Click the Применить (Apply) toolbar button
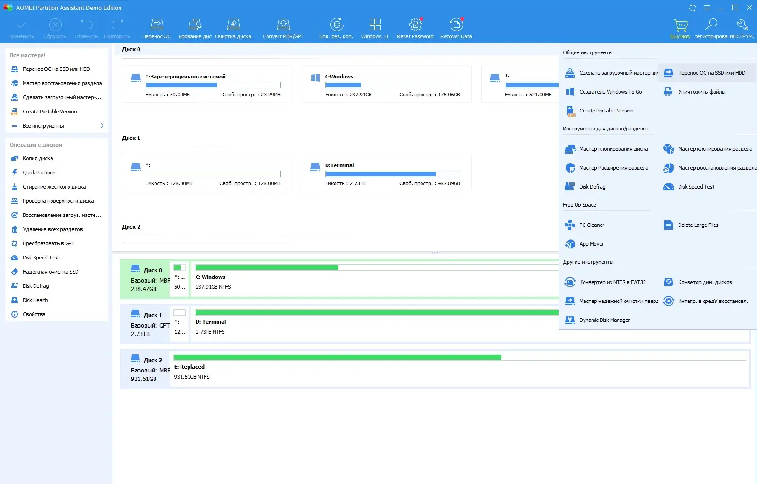 [x=21, y=29]
